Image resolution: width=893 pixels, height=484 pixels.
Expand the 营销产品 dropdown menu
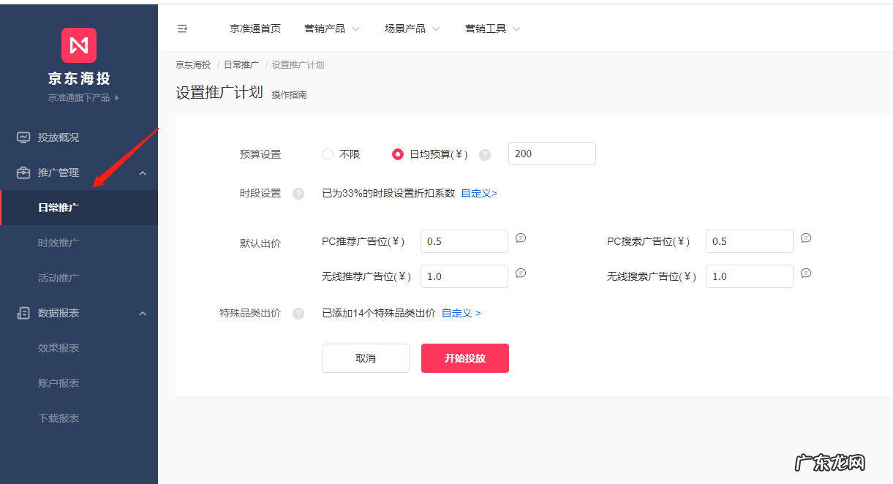click(x=332, y=29)
